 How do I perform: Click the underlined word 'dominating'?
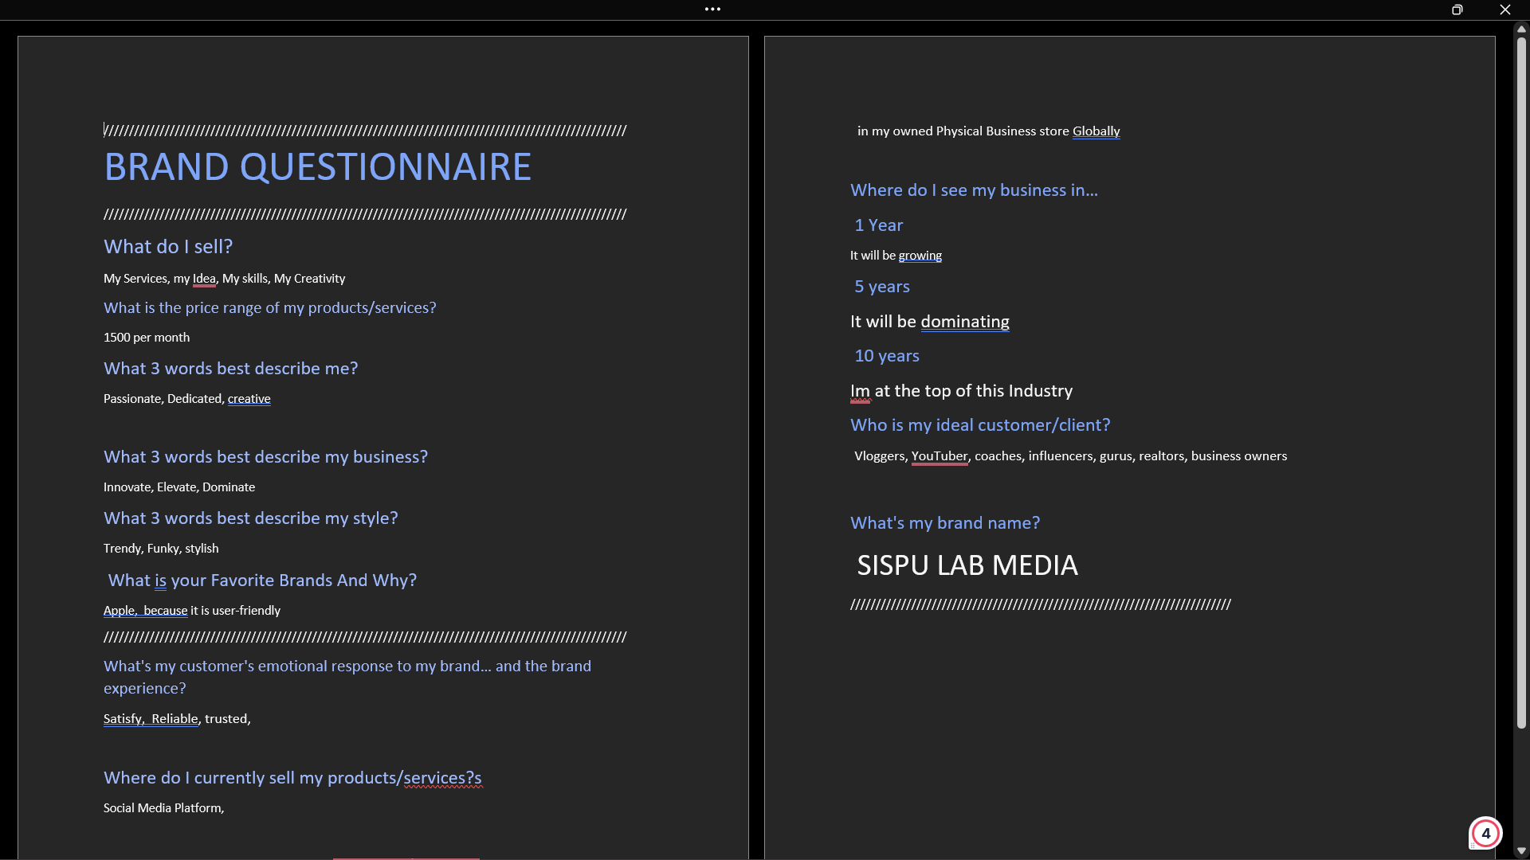(965, 322)
